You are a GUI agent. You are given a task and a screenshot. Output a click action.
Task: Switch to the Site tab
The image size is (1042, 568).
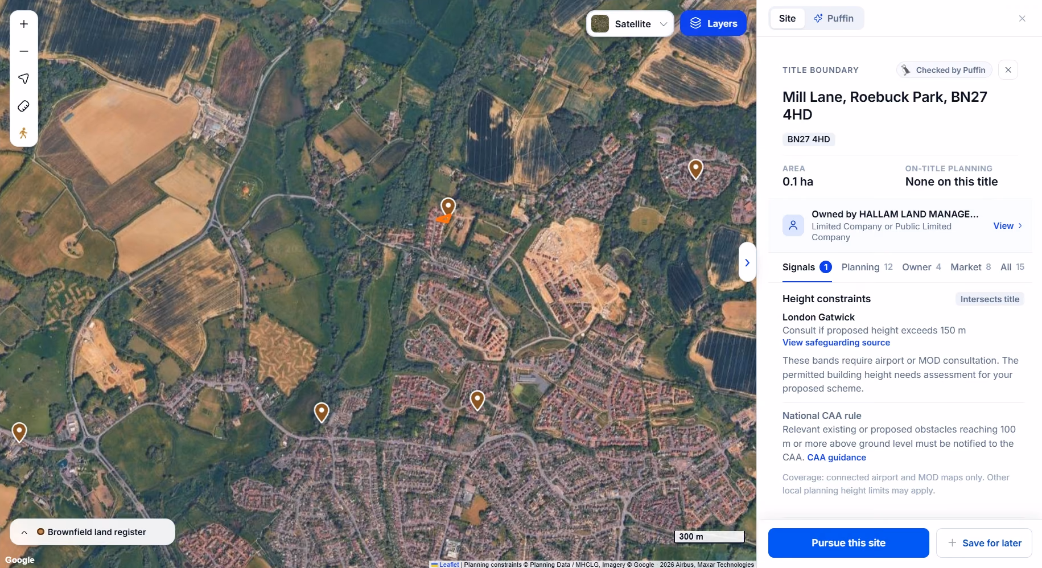(x=787, y=18)
